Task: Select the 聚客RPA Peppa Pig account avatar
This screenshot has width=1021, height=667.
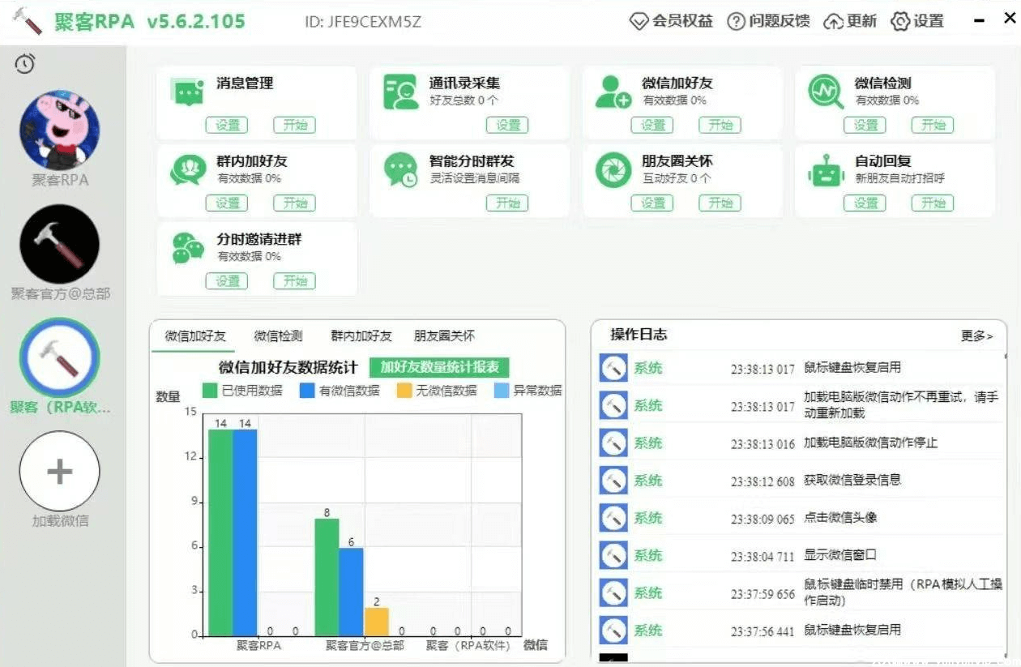Action: click(x=60, y=130)
